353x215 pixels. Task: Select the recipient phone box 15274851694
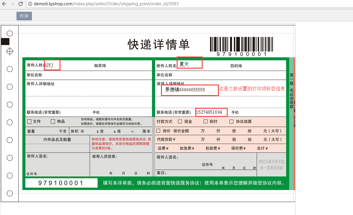[x=211, y=112]
